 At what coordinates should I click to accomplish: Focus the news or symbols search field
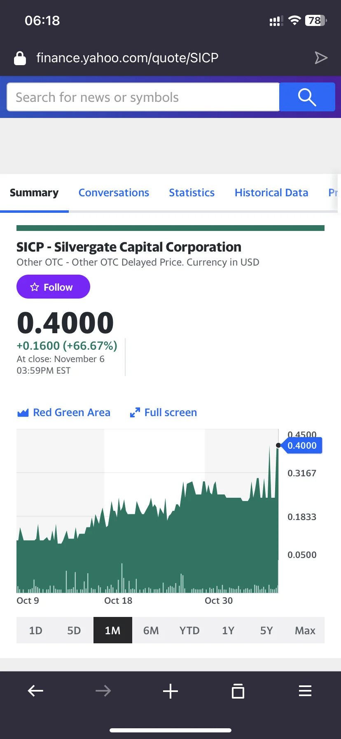point(143,97)
